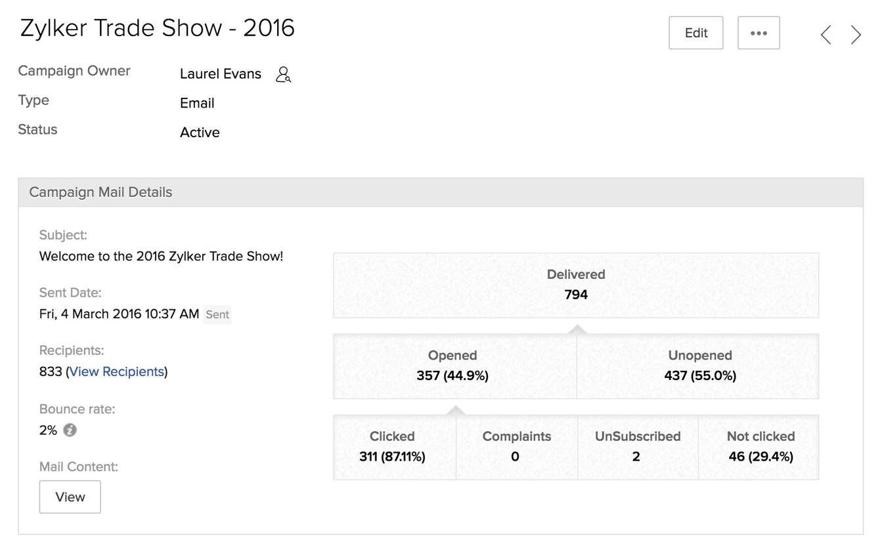Viewport: 882px width, 550px height.
Task: Click the campaign title Zylker Trade Show - 2016
Action: 158,28
